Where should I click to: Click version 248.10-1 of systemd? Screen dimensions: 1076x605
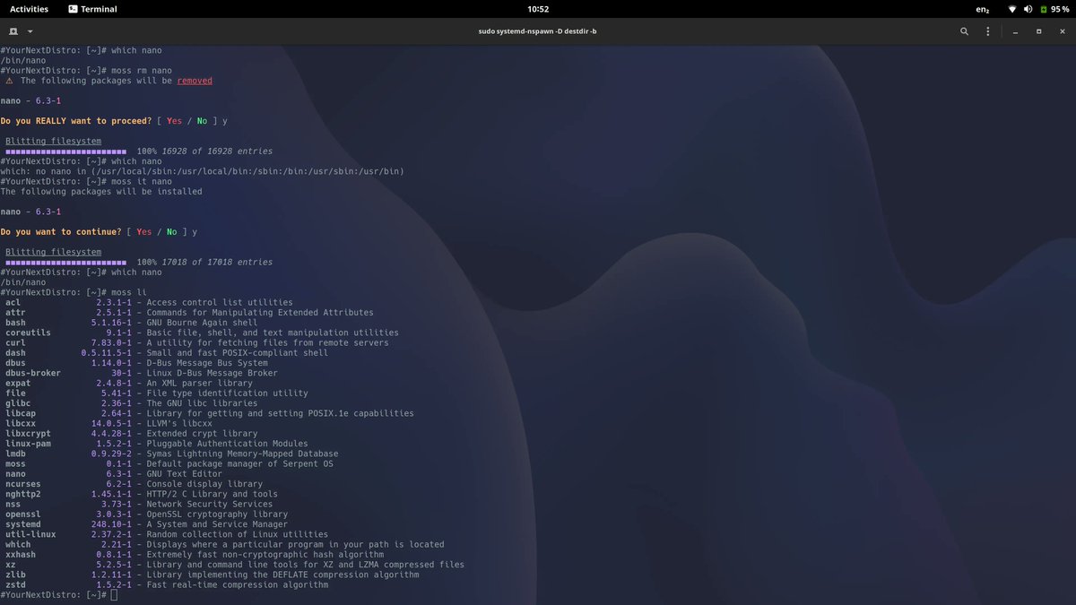(x=111, y=524)
